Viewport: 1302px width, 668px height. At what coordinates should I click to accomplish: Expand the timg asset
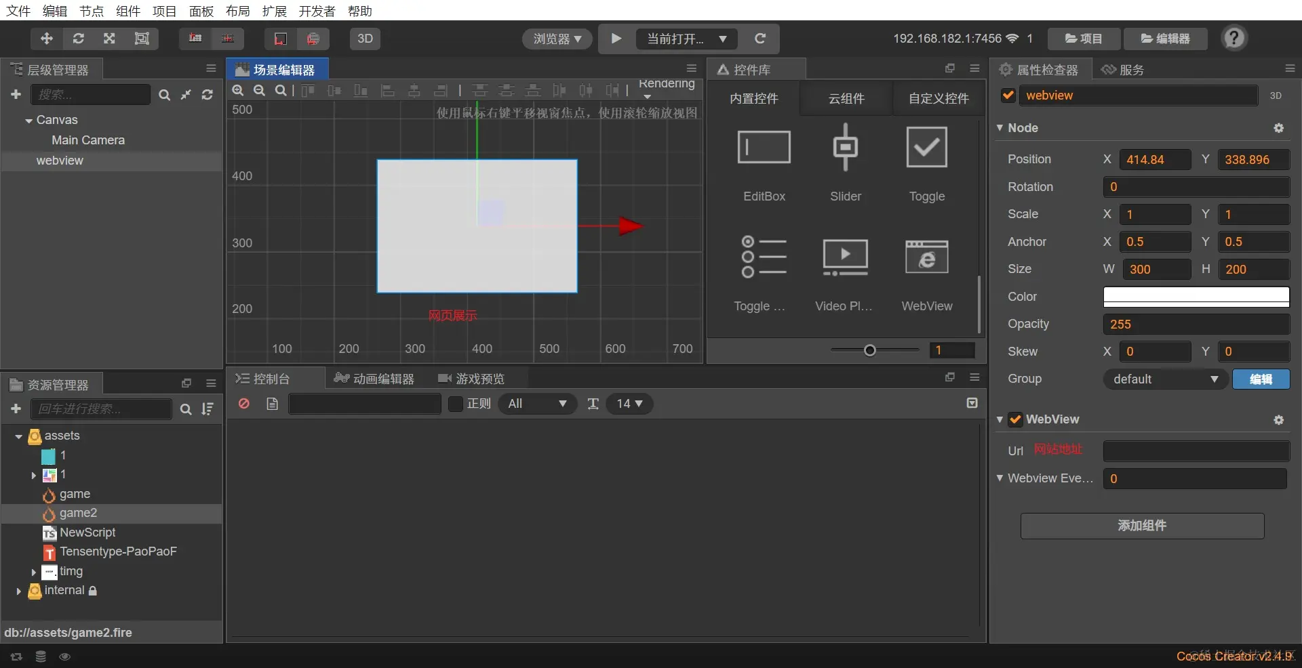33,572
